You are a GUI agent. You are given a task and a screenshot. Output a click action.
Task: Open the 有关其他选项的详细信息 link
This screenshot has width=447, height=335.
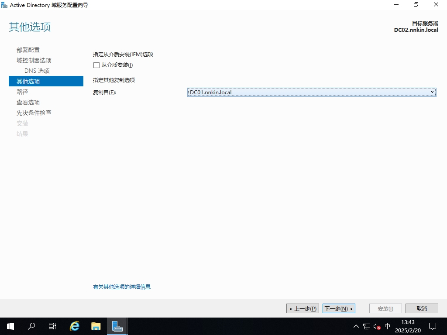coord(122,287)
